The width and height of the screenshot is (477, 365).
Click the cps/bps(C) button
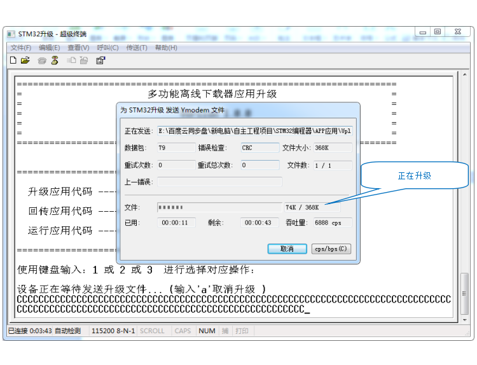331,249
